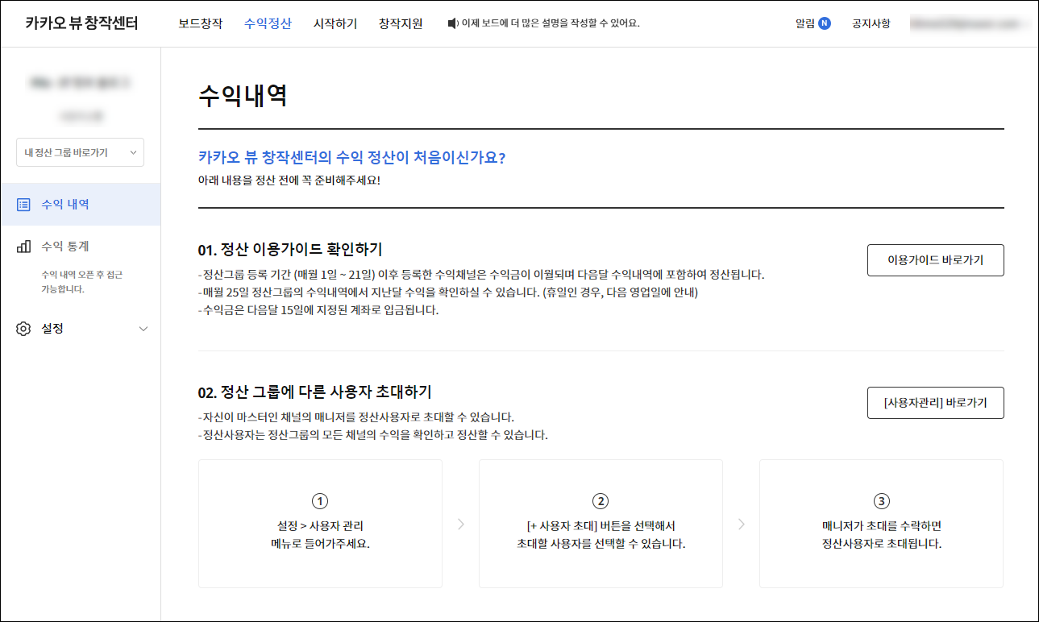Click line starting 정산그룹 등록 기간
Viewport: 1039px width, 622px height.
click(x=481, y=275)
